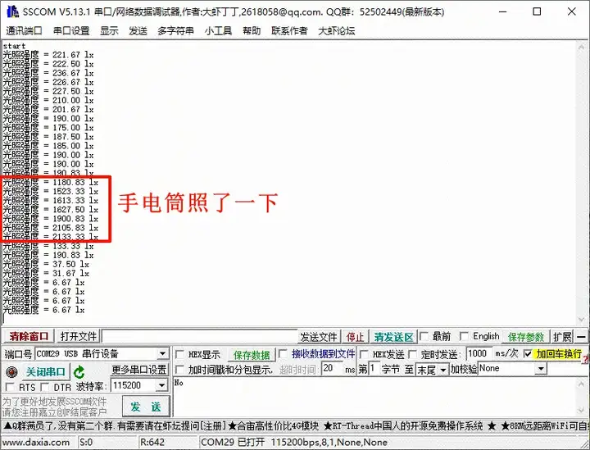Tick the 接收数据到文件 checkbox

tap(284, 353)
